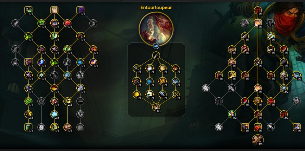305x151 pixels.
Task: Expand the smoke cloud choice node
Action: (x=150, y=94)
